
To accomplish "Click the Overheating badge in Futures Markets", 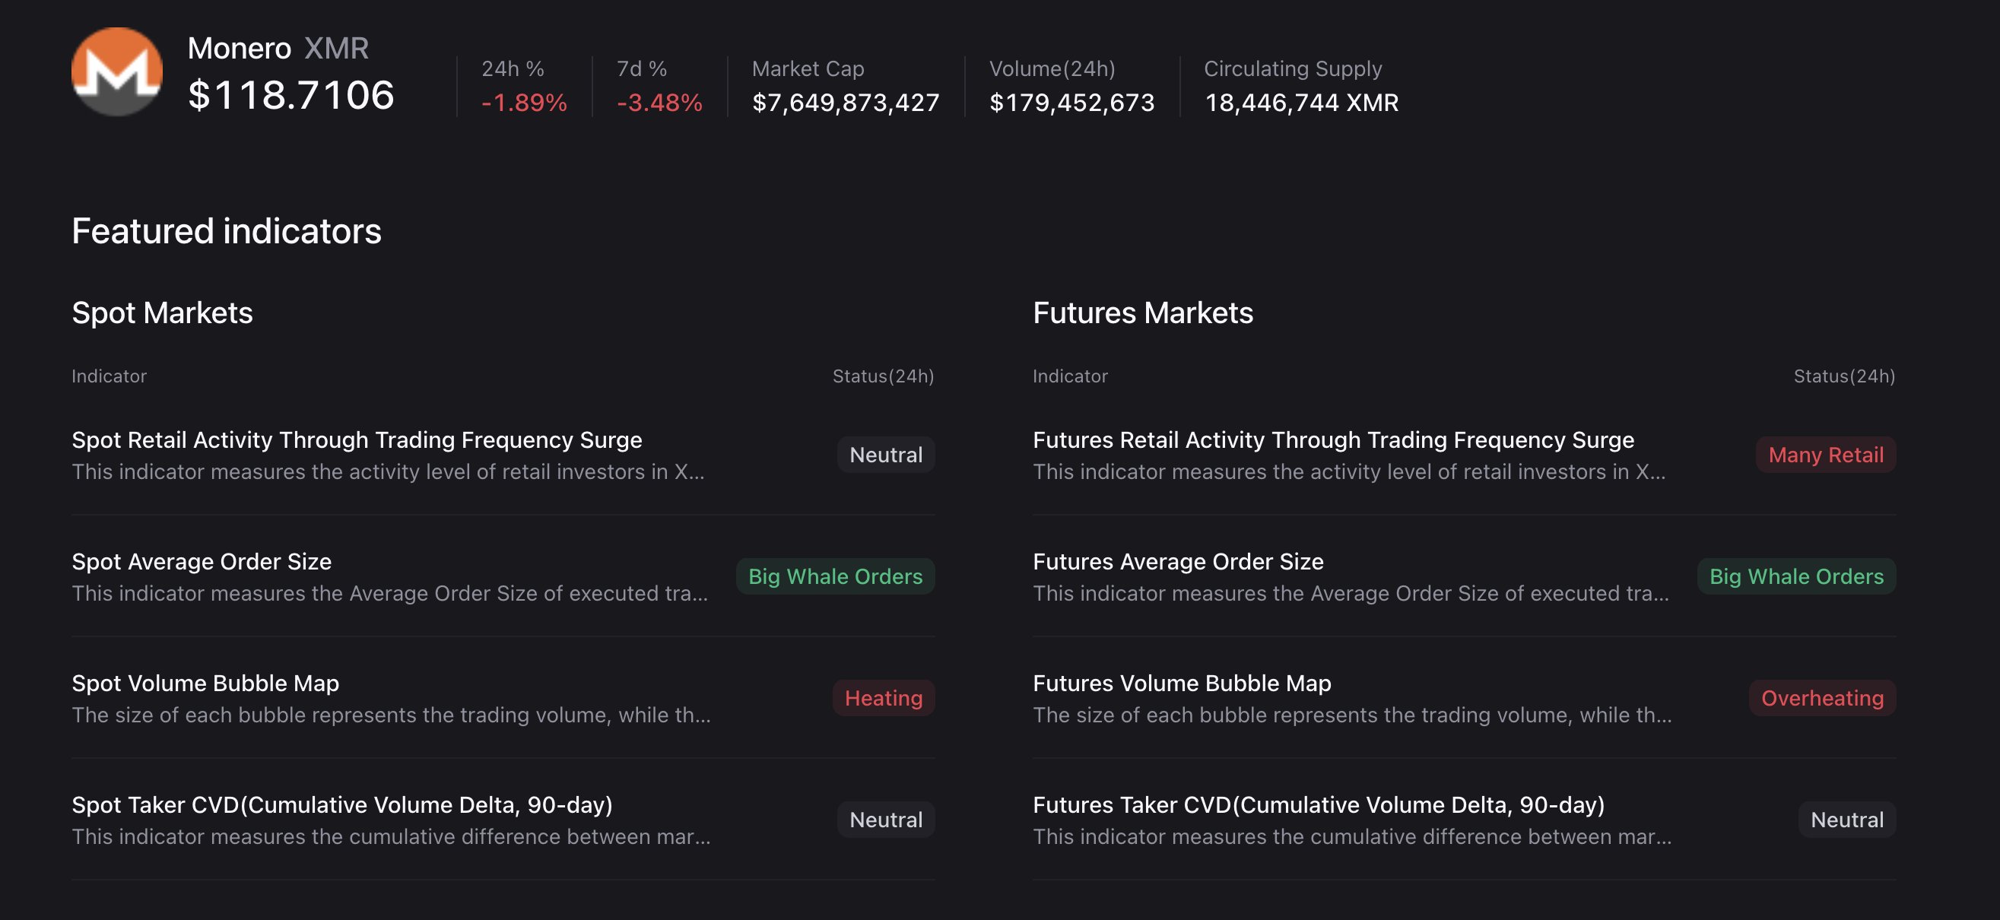I will [x=1822, y=698].
